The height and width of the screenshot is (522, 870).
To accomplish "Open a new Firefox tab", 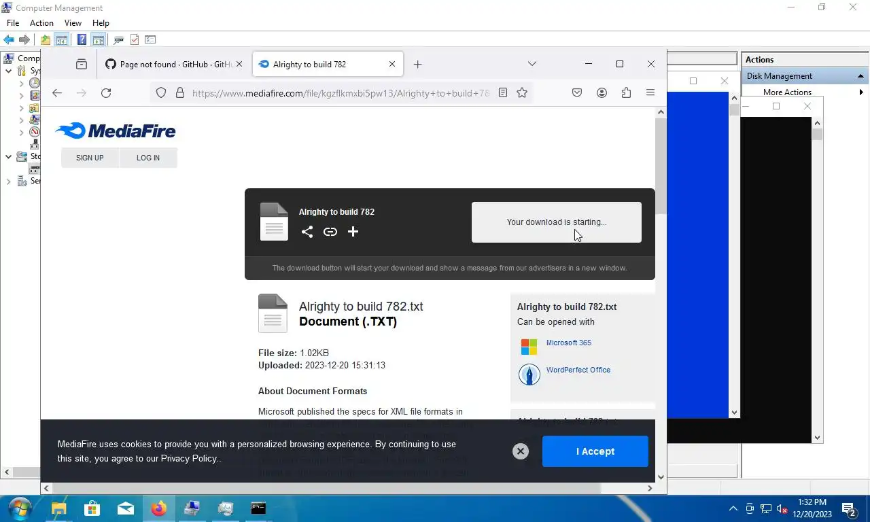I will click(418, 64).
